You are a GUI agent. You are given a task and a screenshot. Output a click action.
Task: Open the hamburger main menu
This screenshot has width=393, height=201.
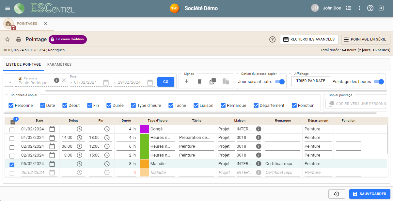pyautogui.click(x=8, y=8)
